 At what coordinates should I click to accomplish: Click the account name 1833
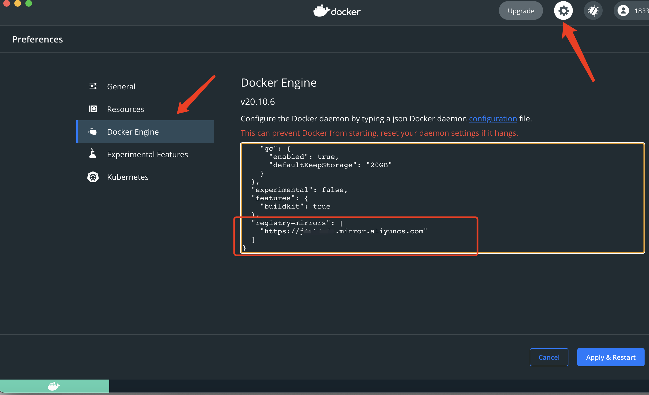(x=642, y=11)
